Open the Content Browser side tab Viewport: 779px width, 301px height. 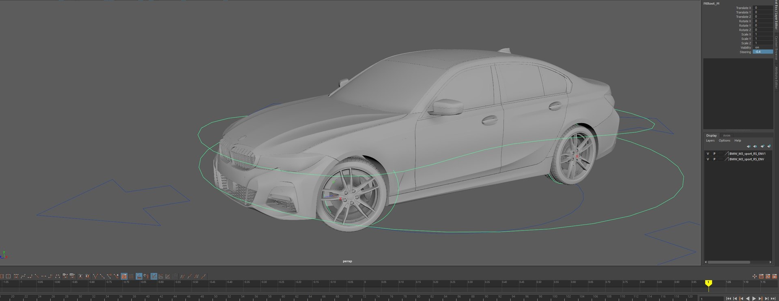[x=776, y=48]
